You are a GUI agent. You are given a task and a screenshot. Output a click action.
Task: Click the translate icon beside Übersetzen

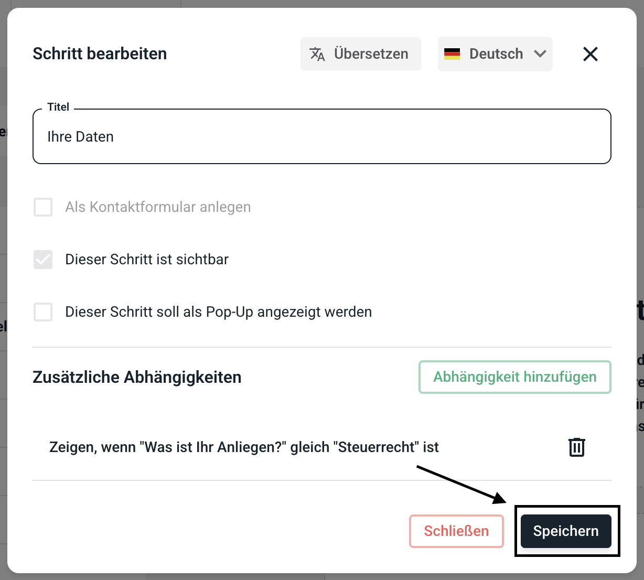coord(317,54)
